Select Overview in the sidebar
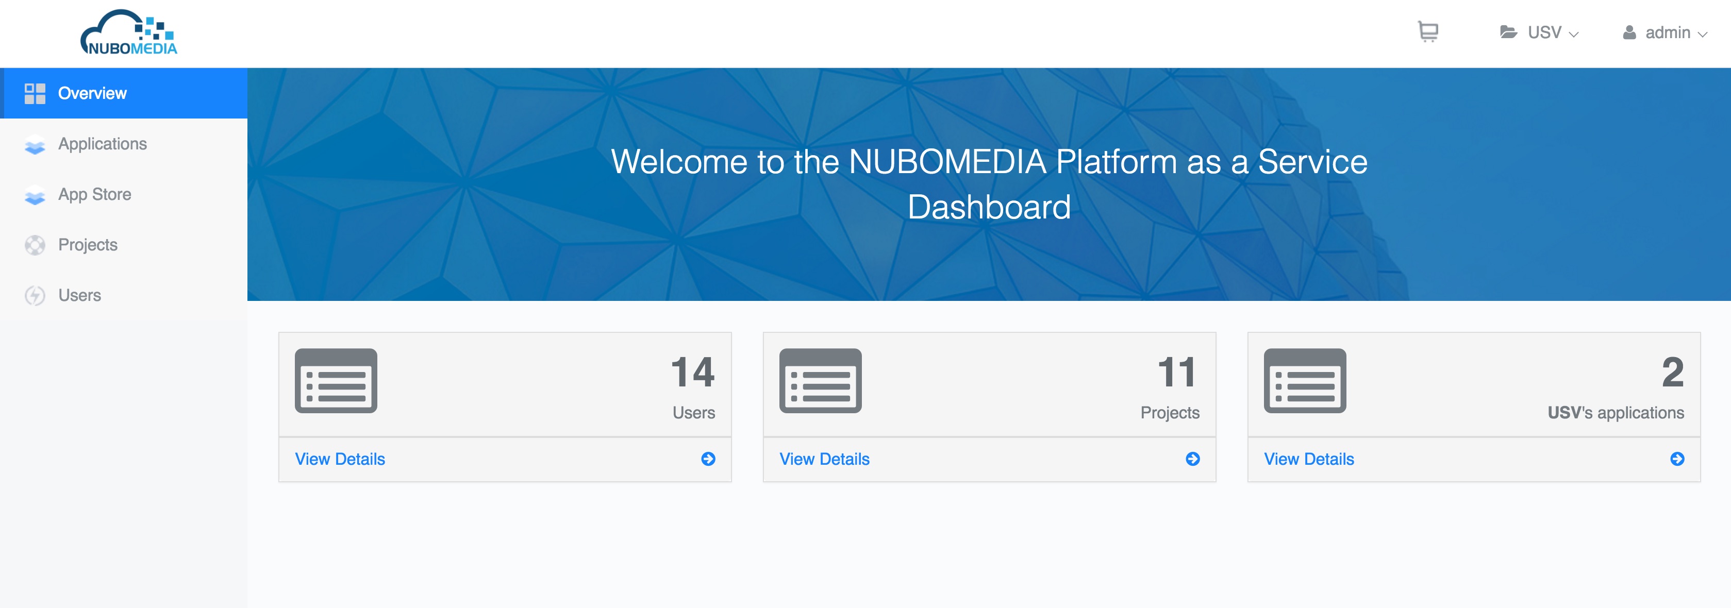 point(124,93)
